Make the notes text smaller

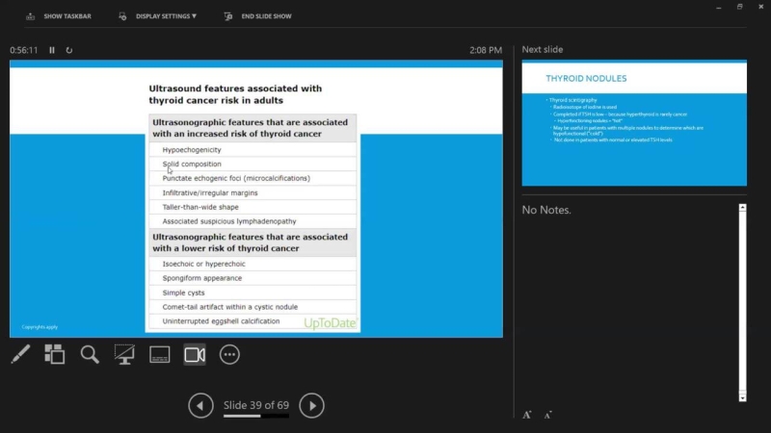547,415
